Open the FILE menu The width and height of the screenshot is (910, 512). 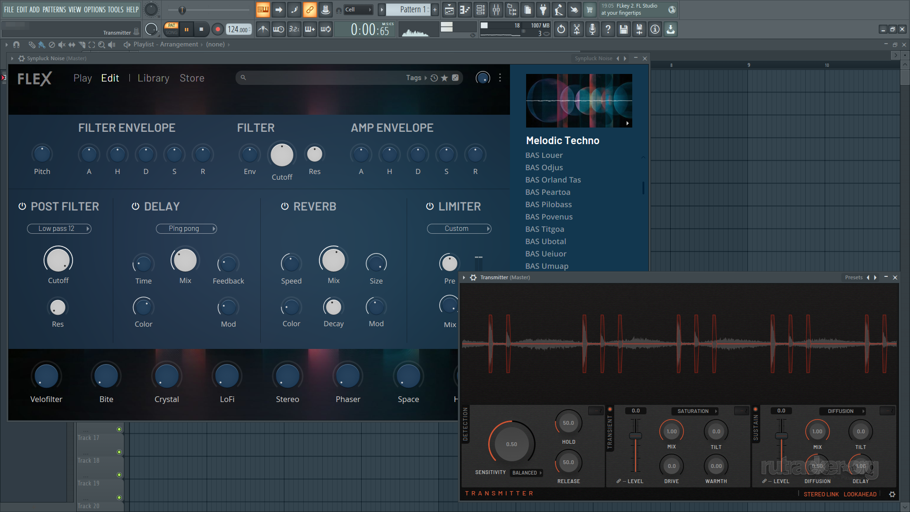[9, 9]
